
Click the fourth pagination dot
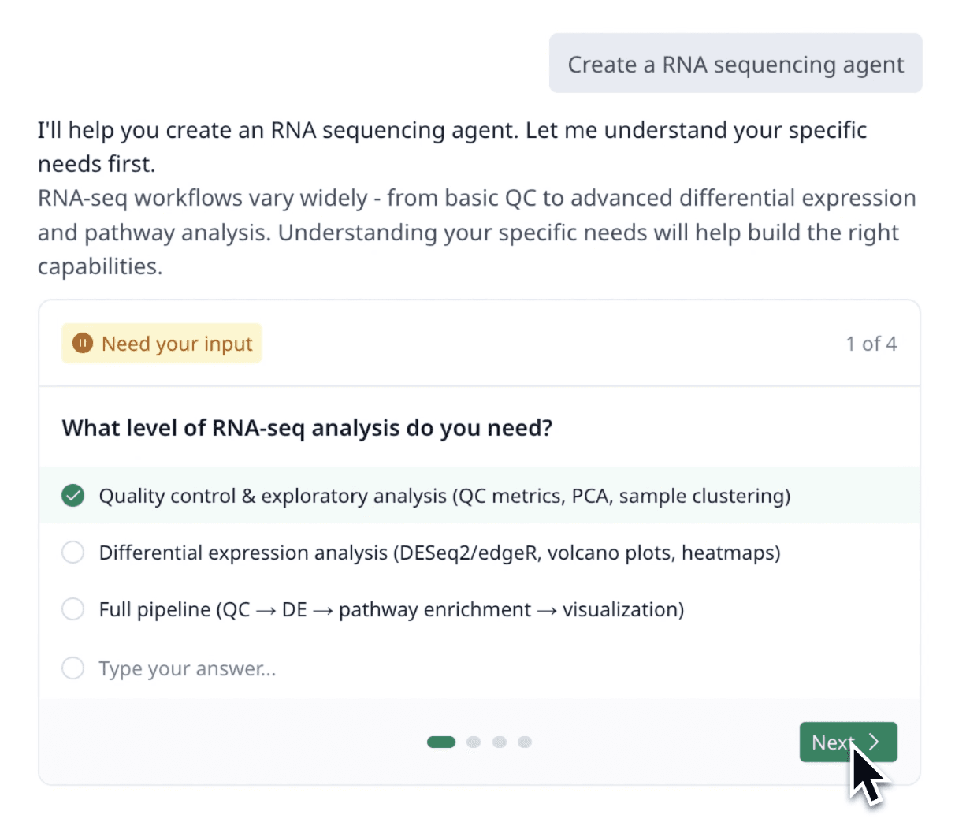point(525,742)
